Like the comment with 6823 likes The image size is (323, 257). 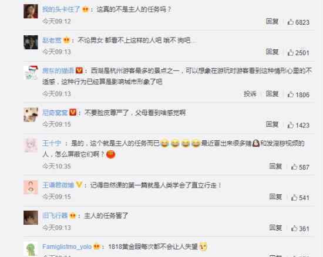coord(291,22)
